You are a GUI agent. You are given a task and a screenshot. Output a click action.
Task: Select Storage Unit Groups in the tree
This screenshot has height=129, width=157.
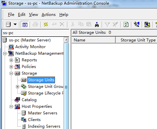pos(46,87)
